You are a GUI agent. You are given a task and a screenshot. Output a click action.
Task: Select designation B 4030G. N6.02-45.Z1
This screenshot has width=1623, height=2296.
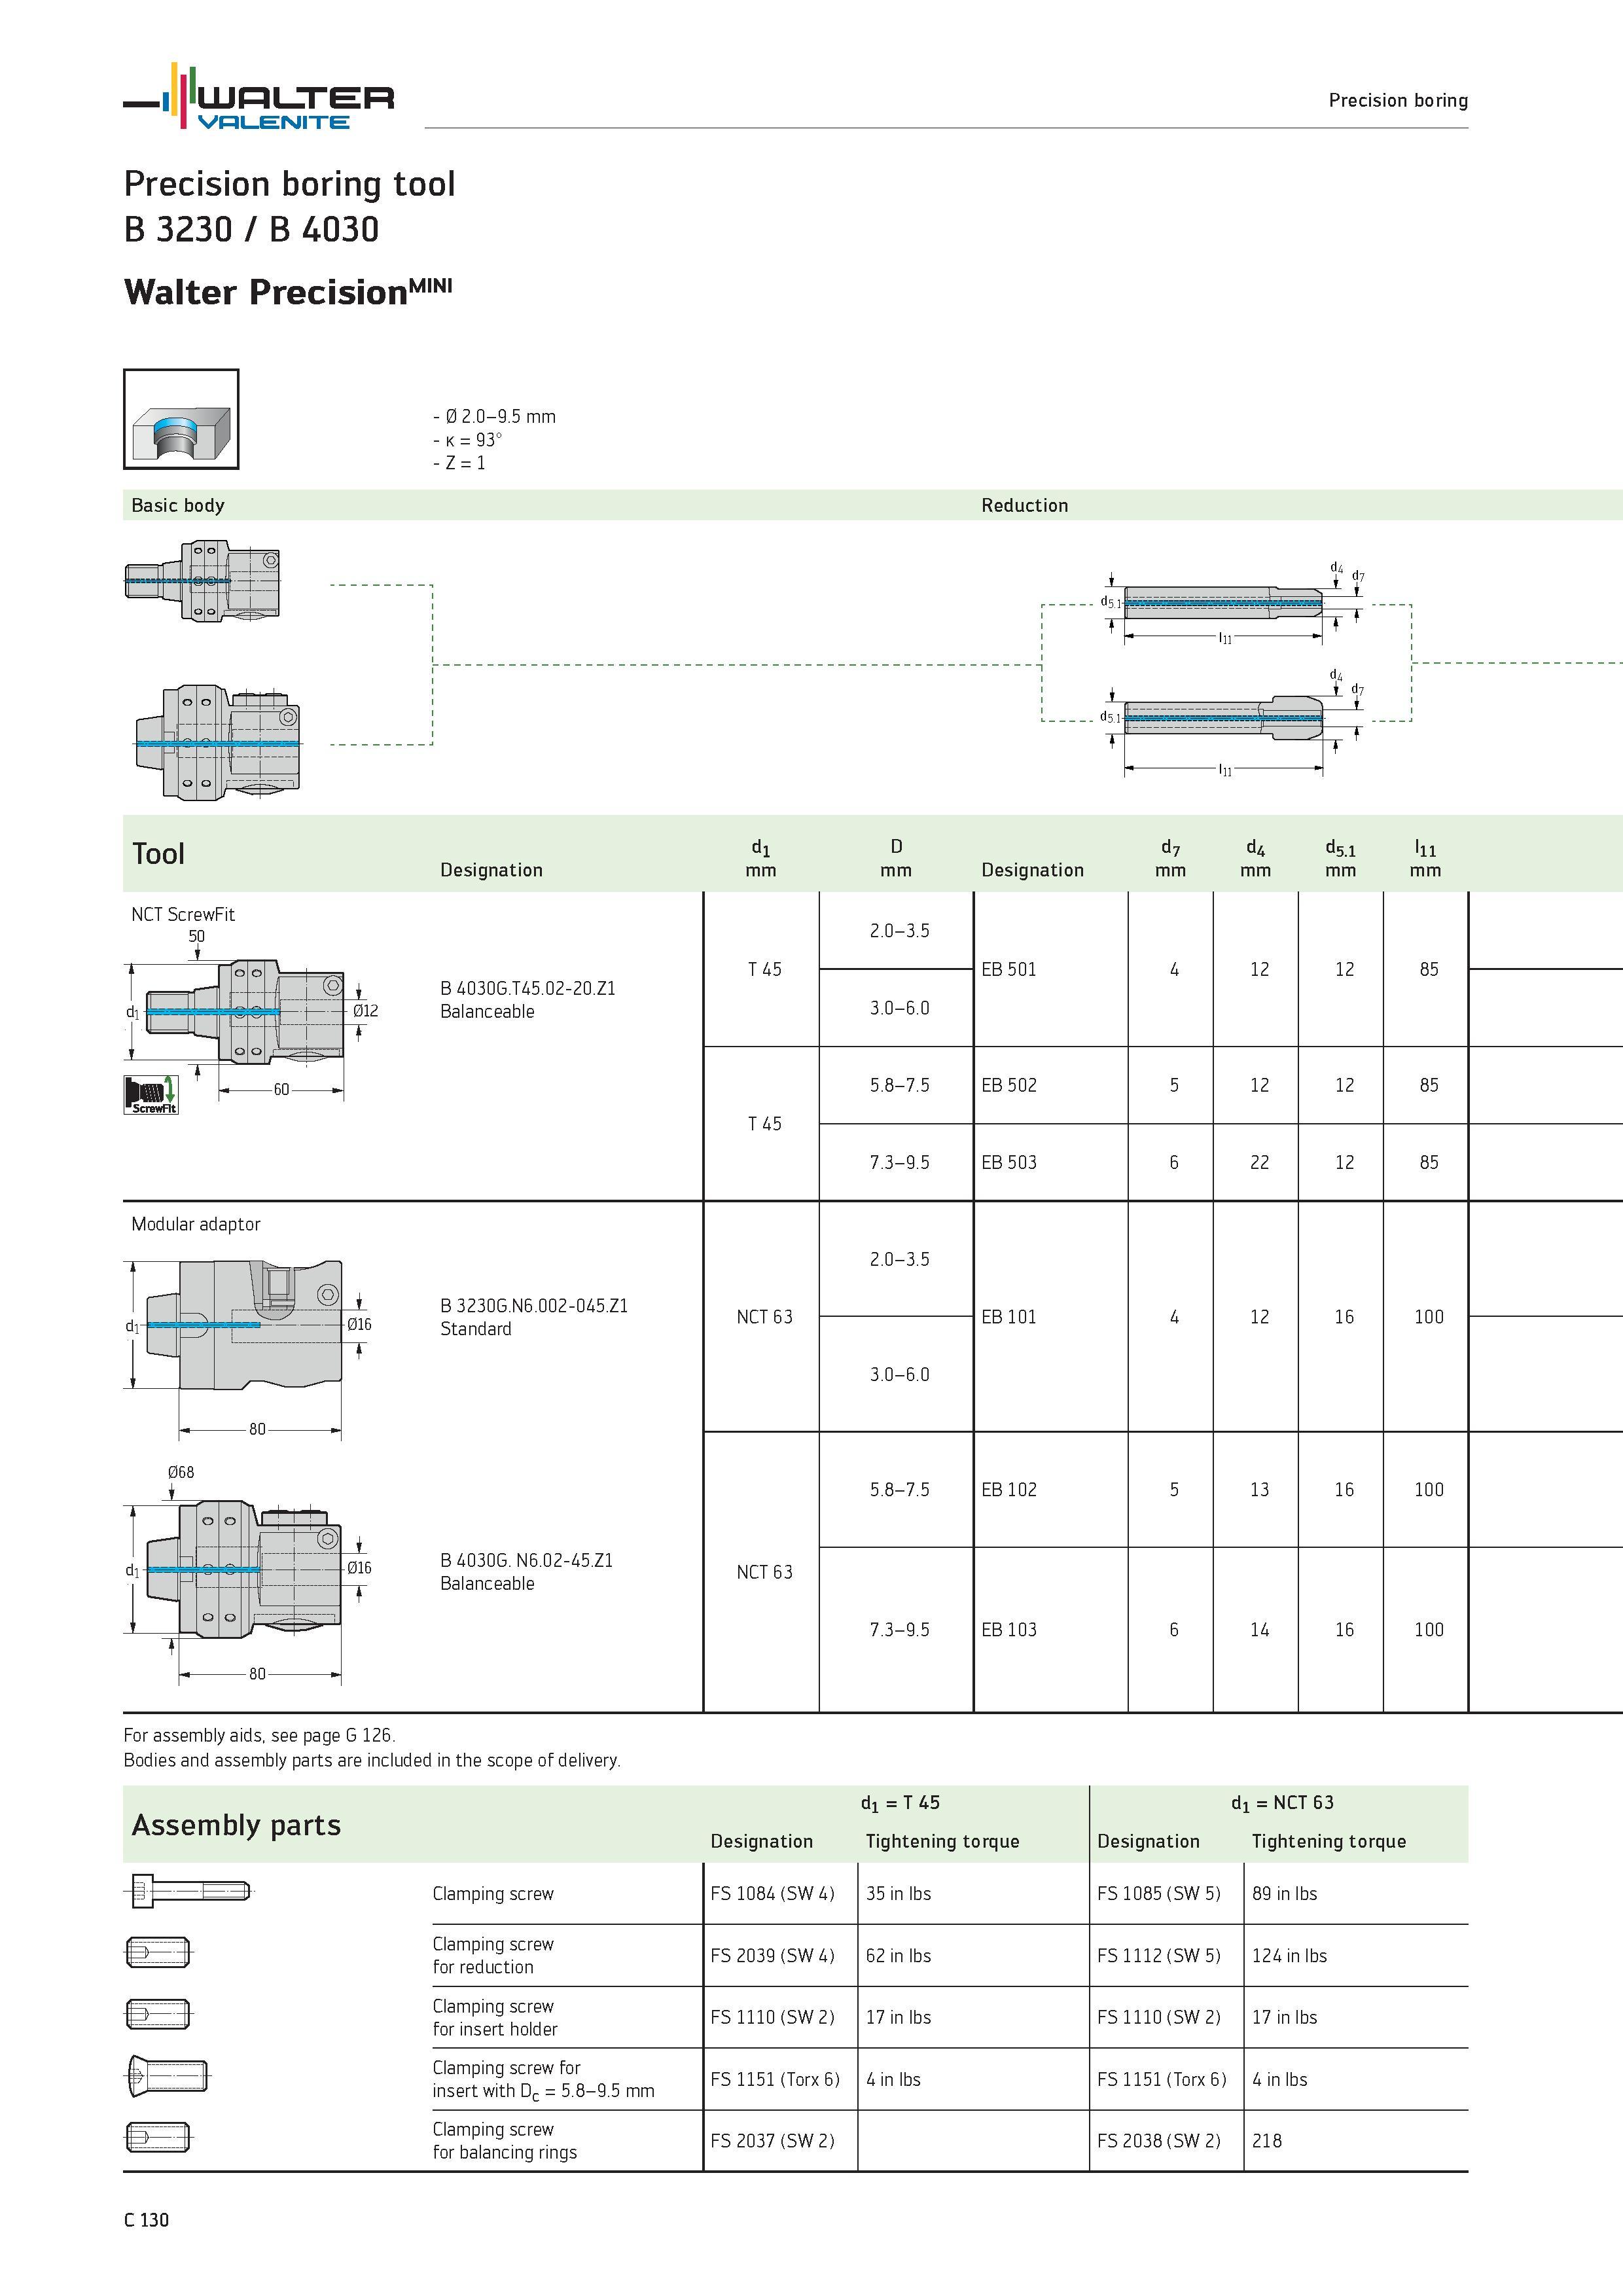click(x=527, y=1560)
